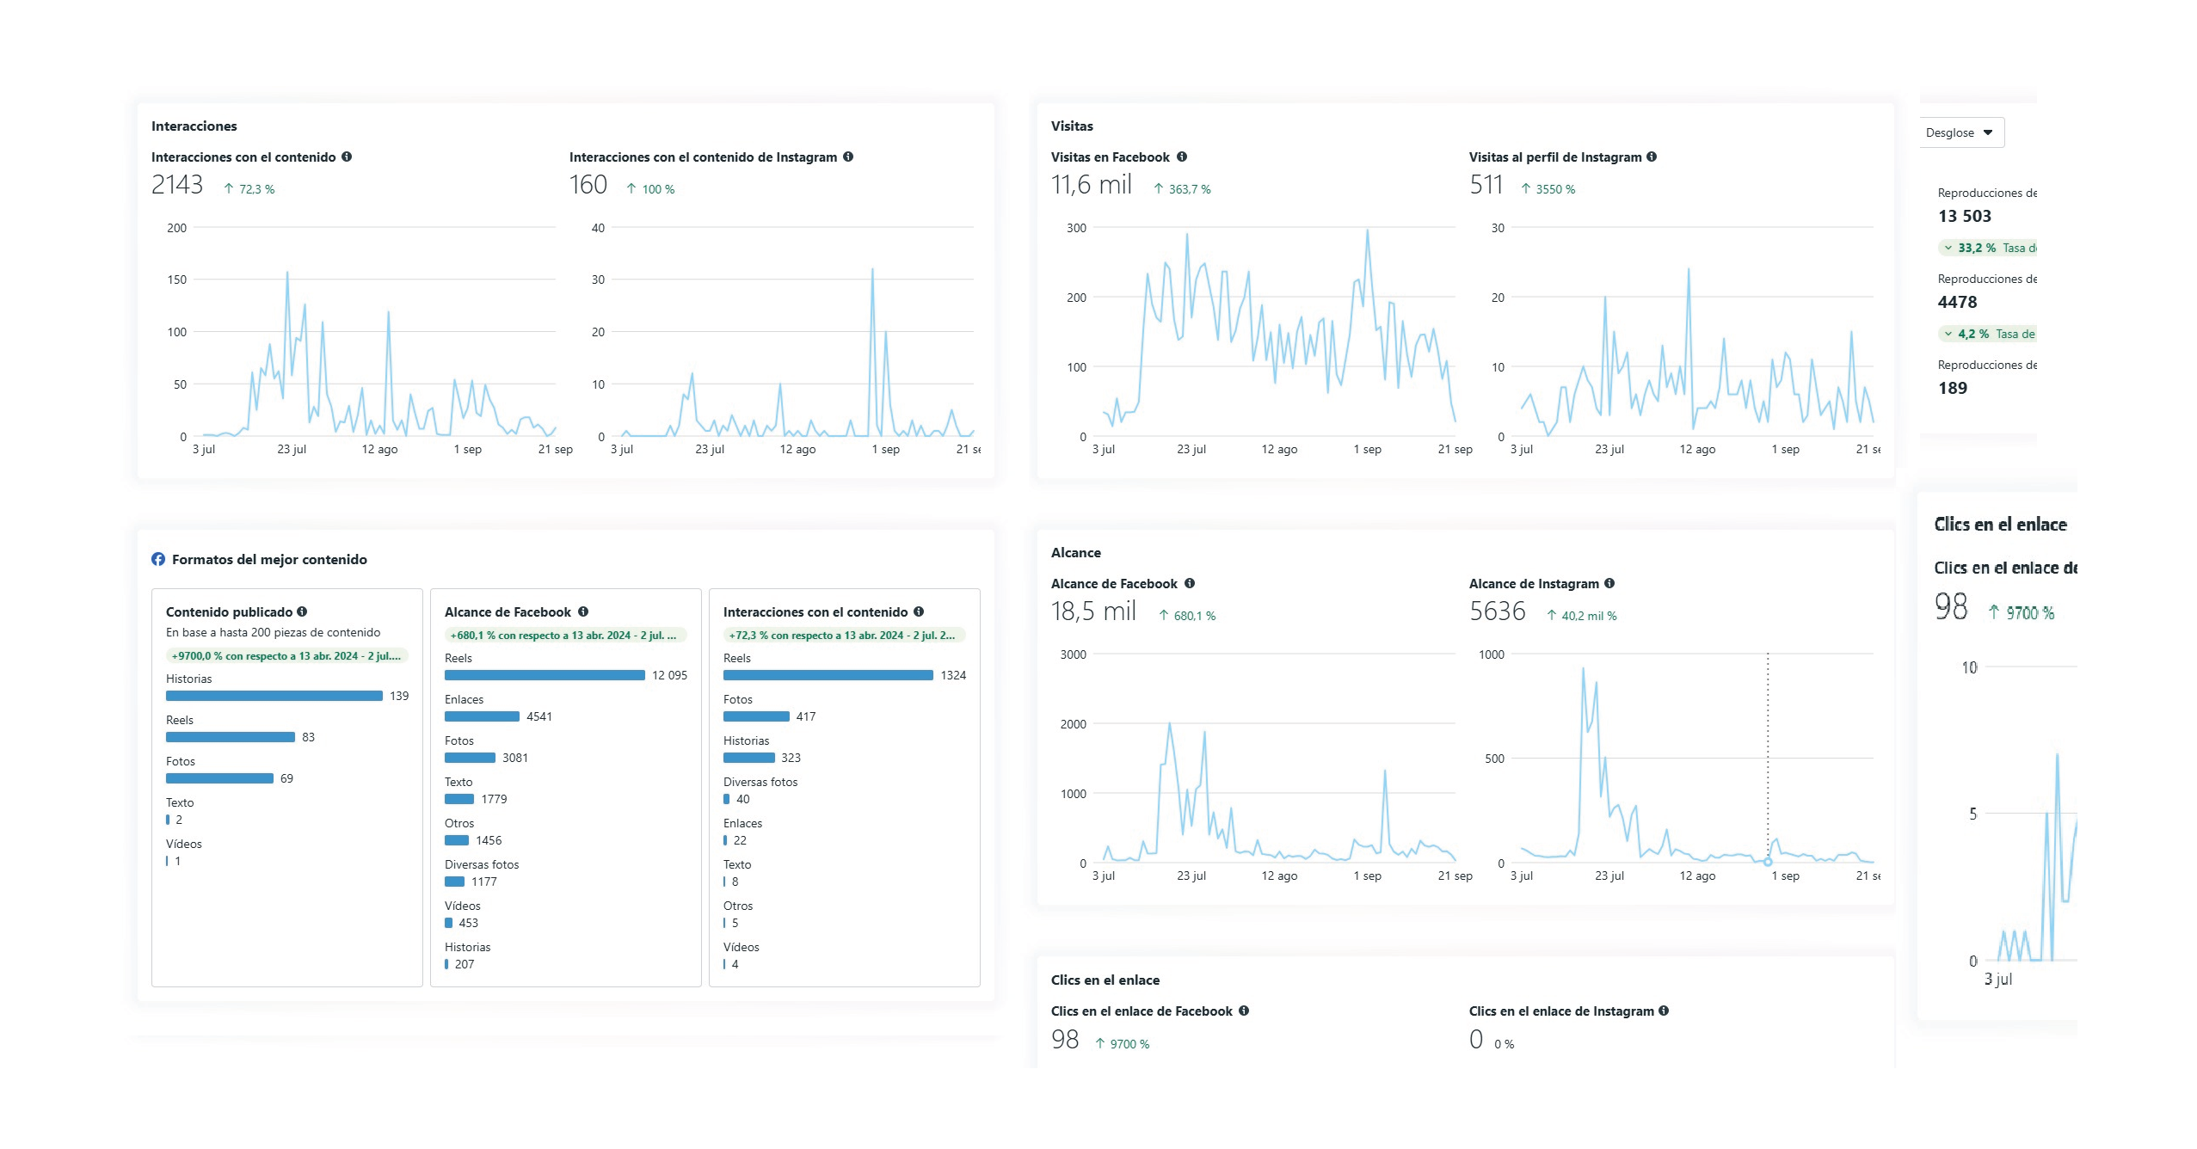Image resolution: width=2197 pixels, height=1149 pixels.
Task: Click info icon next to Visitas al perfil de Instagram
Action: [1652, 157]
